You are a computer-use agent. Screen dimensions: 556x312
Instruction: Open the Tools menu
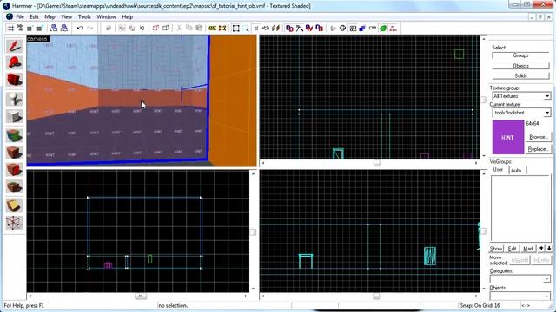coord(84,16)
